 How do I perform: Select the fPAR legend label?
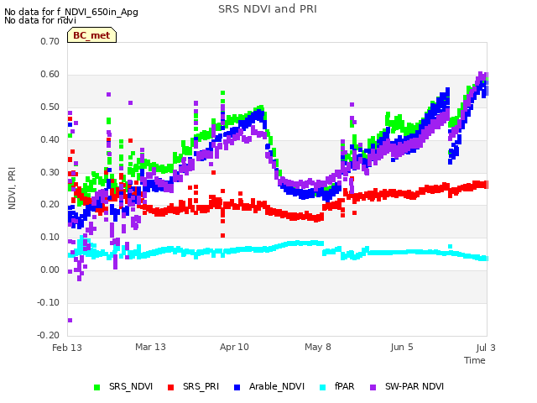pos(345,386)
